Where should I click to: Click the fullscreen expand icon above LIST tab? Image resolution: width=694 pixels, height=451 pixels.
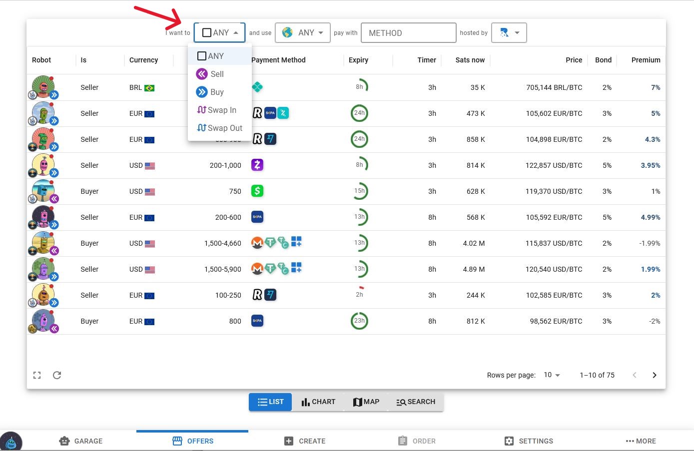[37, 375]
